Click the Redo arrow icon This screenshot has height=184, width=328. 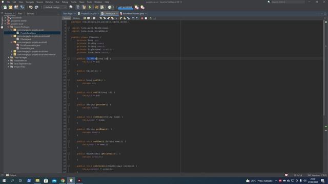coord(36,7)
